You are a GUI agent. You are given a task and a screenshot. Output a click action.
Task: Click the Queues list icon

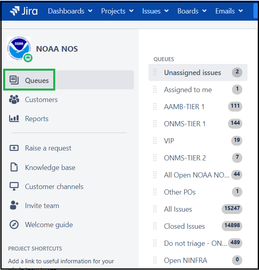pyautogui.click(x=14, y=80)
